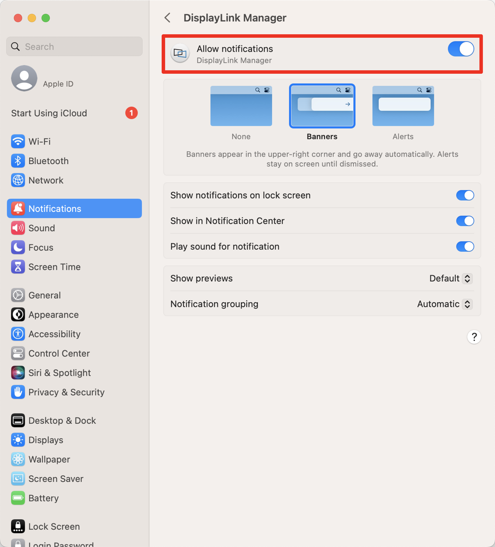Click the green zoom window button

46,18
